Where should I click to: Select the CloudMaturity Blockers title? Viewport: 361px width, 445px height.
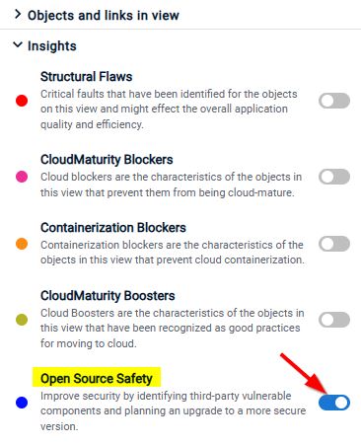click(107, 160)
